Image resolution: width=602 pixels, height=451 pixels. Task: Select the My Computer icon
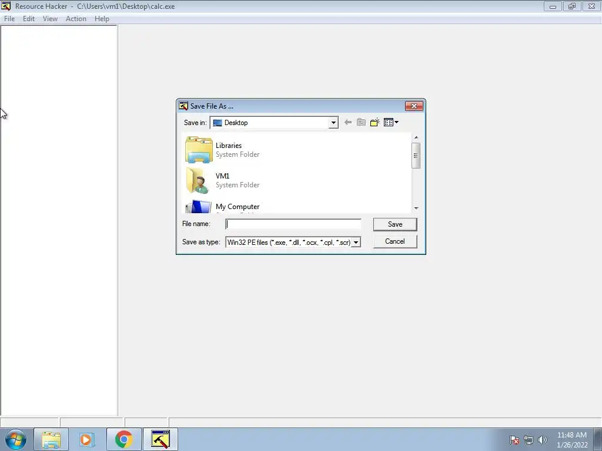(198, 206)
